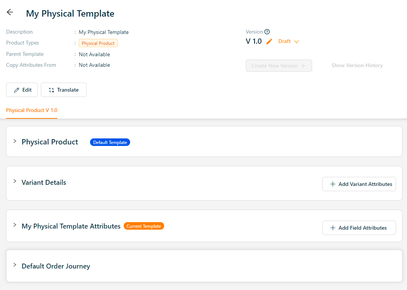Expand the Physical Product section

click(x=15, y=141)
